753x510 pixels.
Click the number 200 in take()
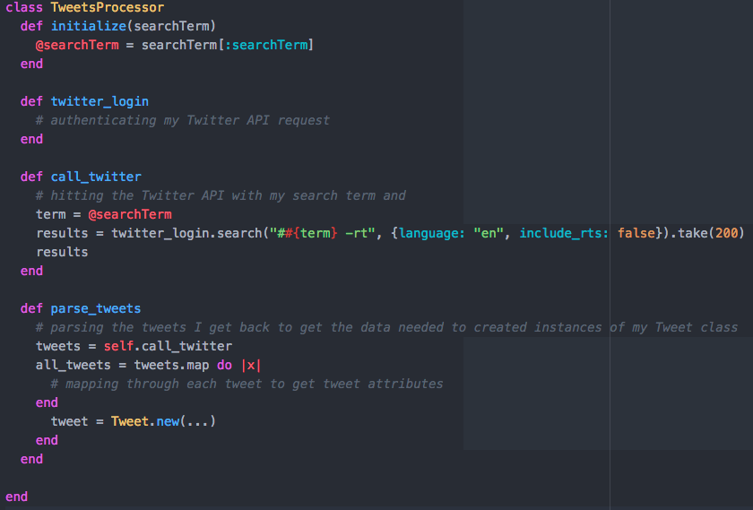(726, 233)
